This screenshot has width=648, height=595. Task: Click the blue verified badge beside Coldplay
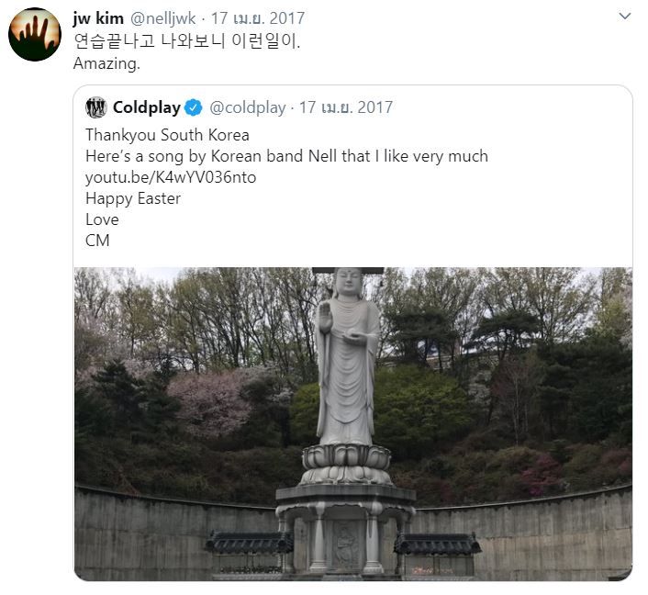[194, 107]
